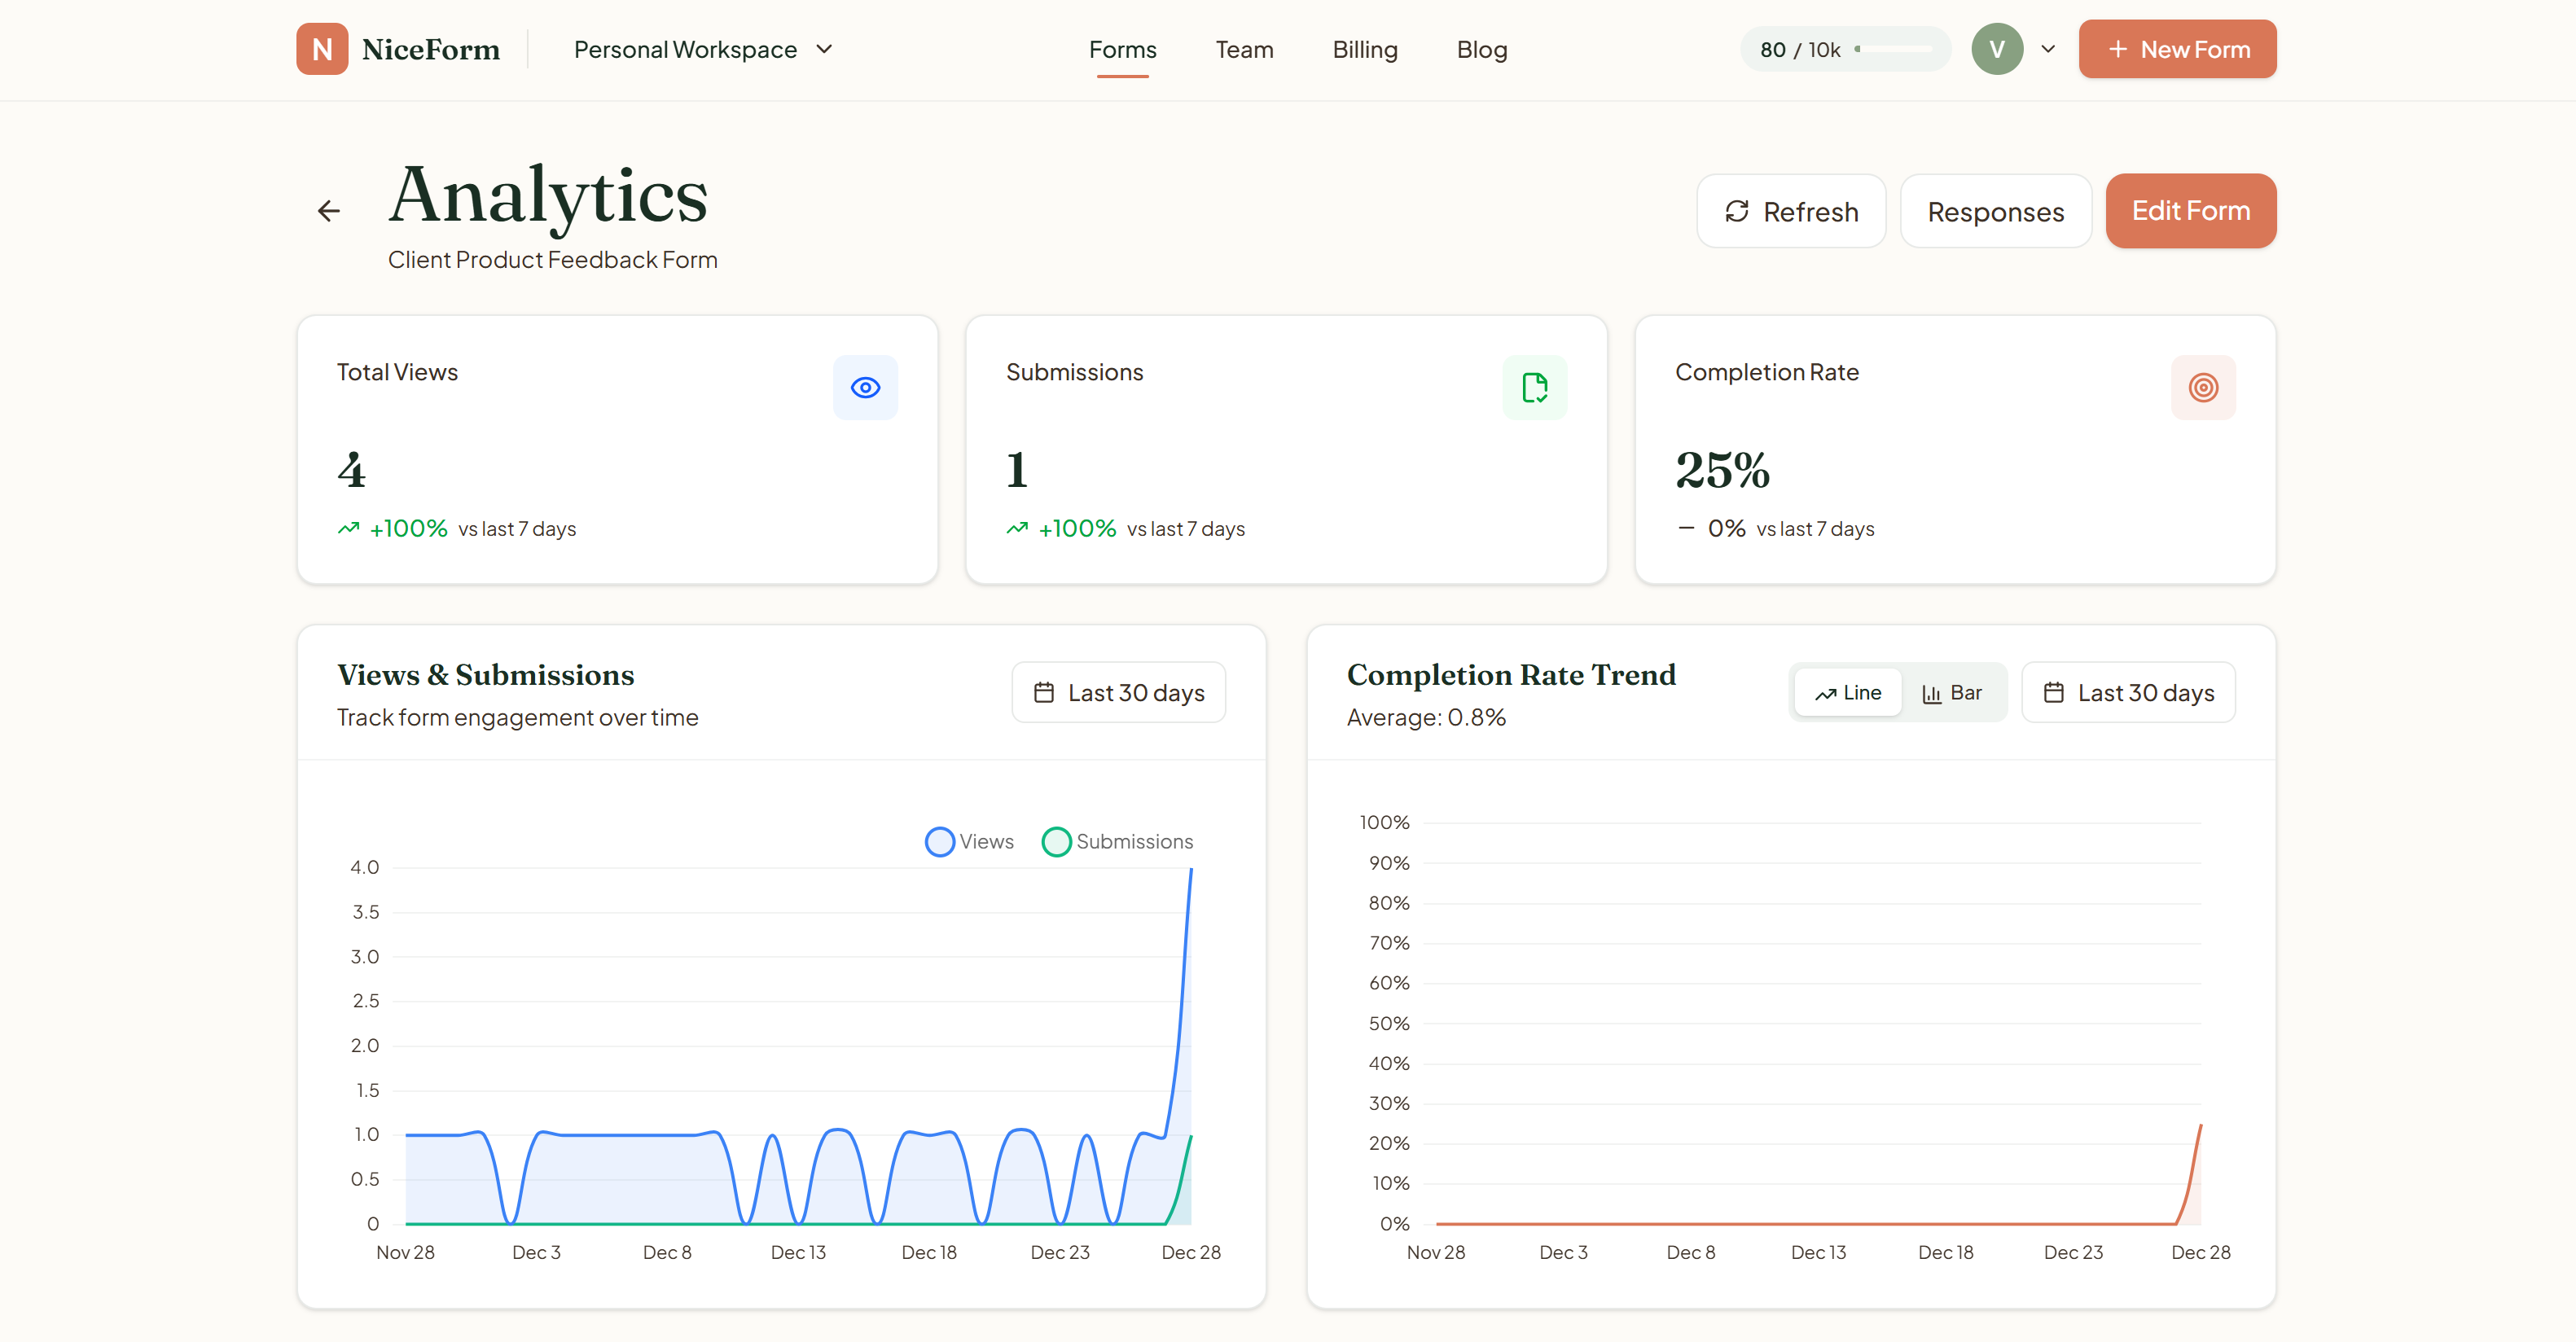
Task: Click the Responses button
Action: [x=1995, y=211]
